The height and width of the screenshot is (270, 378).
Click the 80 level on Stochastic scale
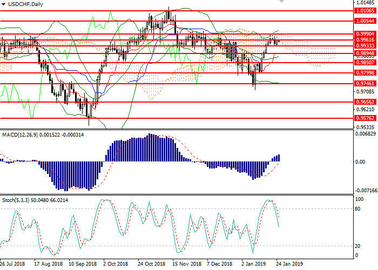(357, 208)
